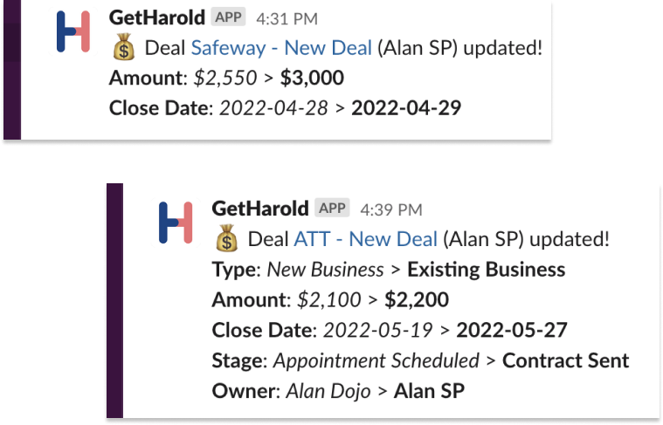Click the Existing Business type value
The height and width of the screenshot is (425, 663).
486,270
